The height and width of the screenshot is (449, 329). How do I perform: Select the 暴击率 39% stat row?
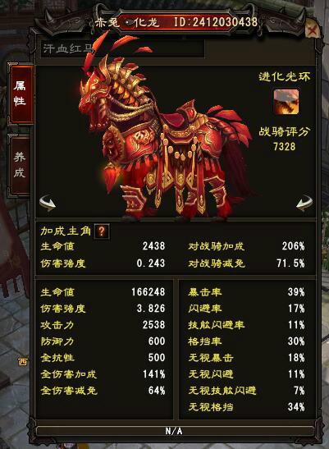click(246, 292)
